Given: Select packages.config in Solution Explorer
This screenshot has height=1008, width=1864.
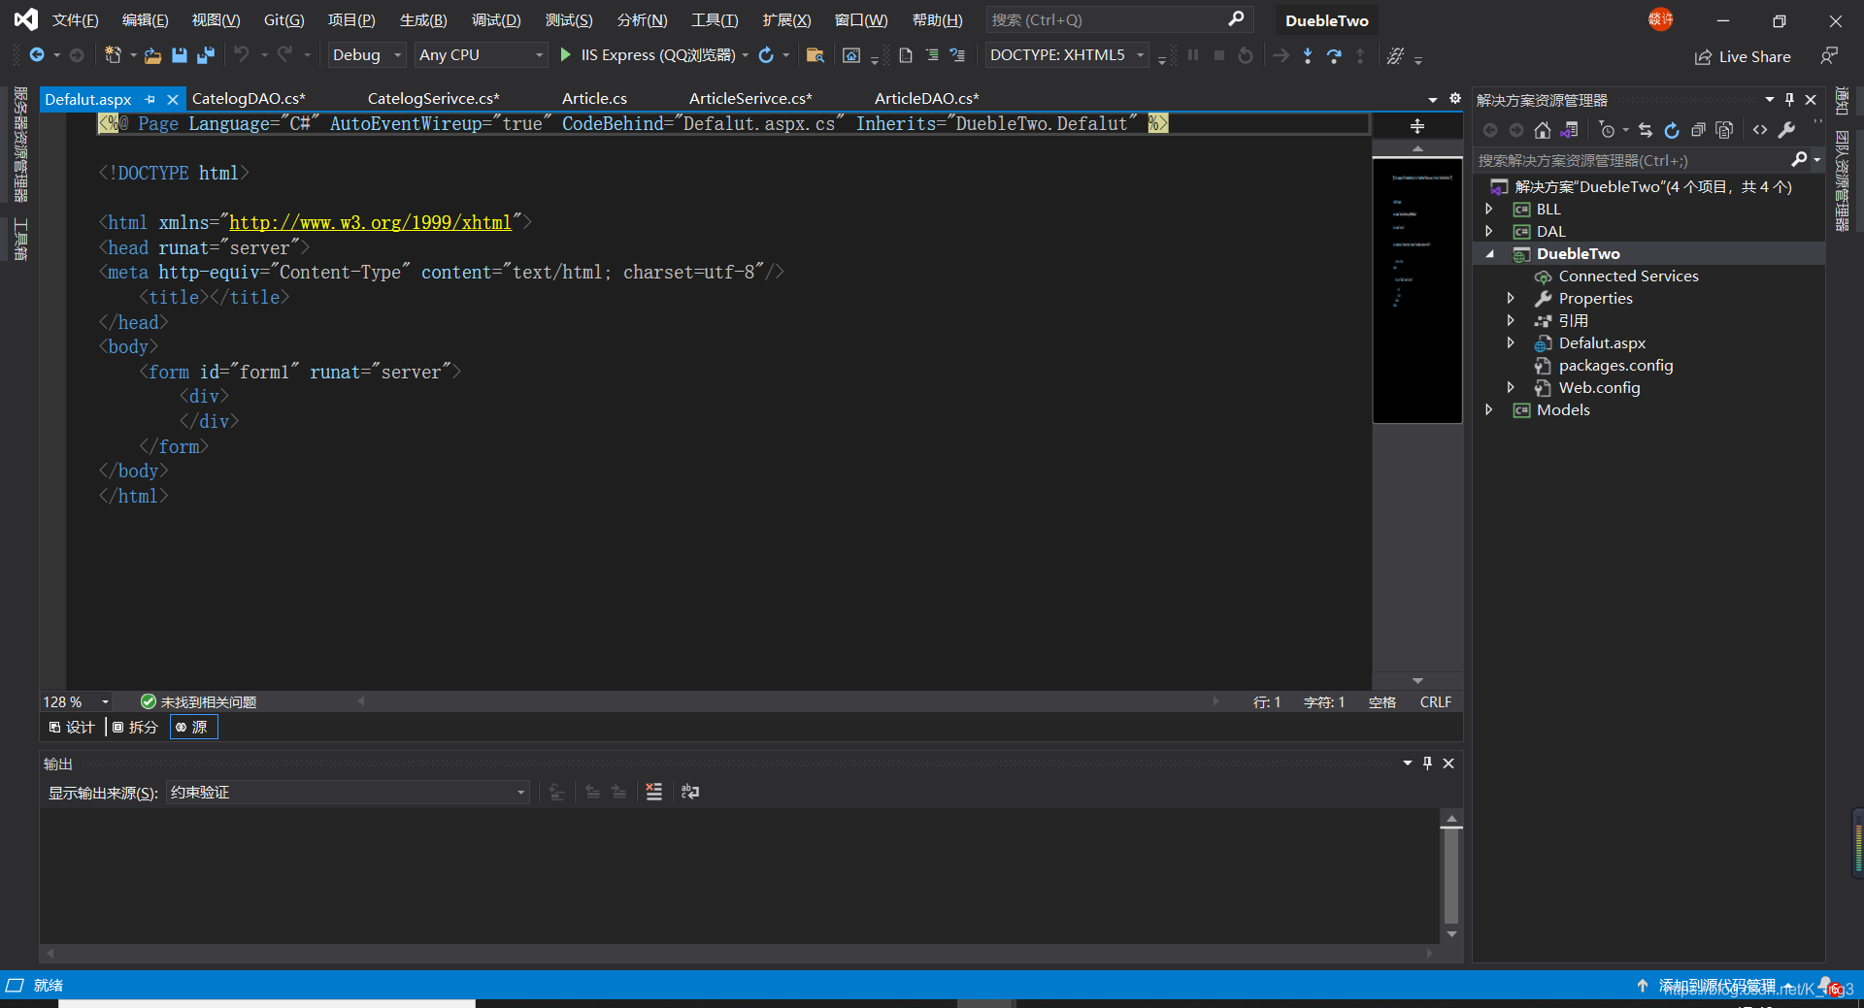Looking at the screenshot, I should (x=1615, y=365).
